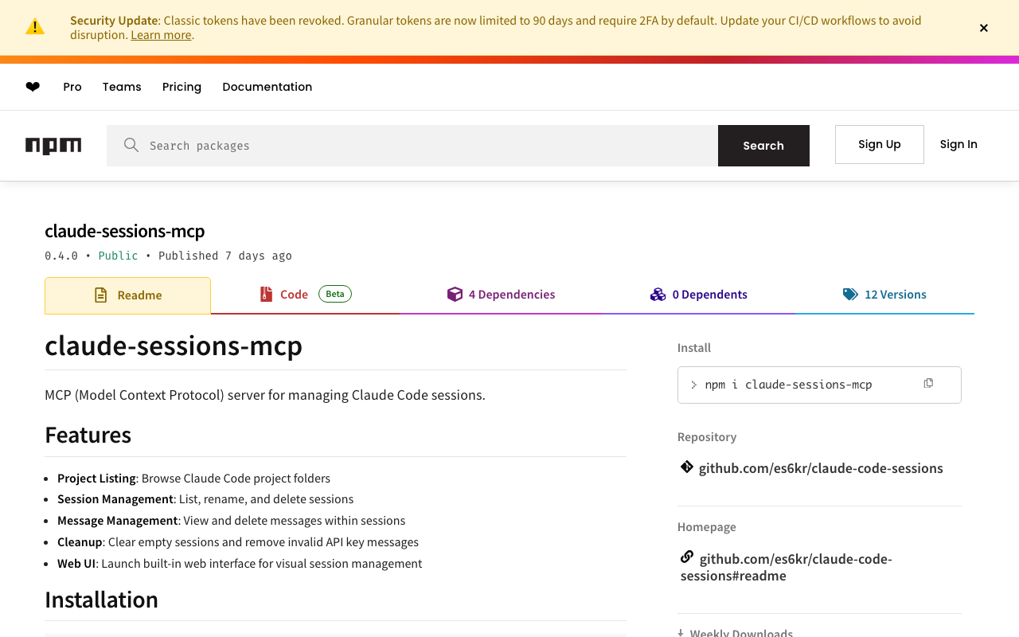This screenshot has width=1019, height=637.
Task: Follow the Learn more link
Action: pos(161,35)
